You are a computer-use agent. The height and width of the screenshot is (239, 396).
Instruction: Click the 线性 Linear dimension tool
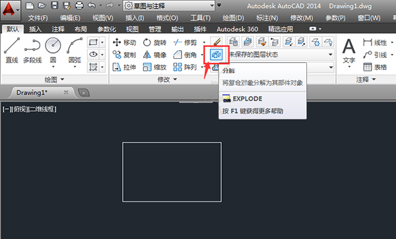(375, 42)
